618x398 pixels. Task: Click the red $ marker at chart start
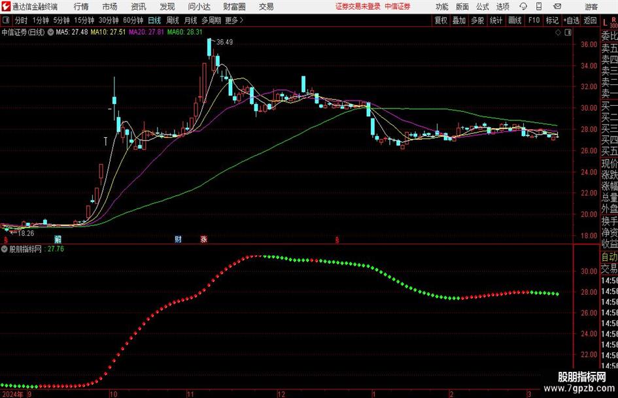tap(5, 240)
